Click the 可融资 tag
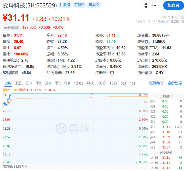The height and width of the screenshot is (171, 186). (x=79, y=5)
